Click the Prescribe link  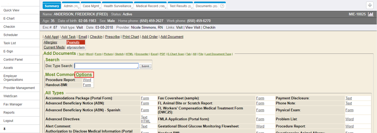[112, 37]
